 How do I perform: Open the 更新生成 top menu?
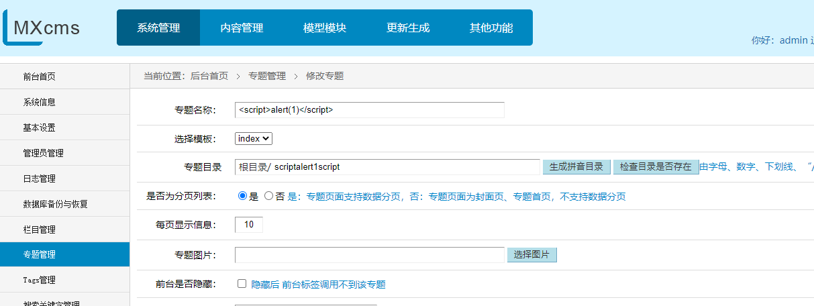click(x=408, y=28)
